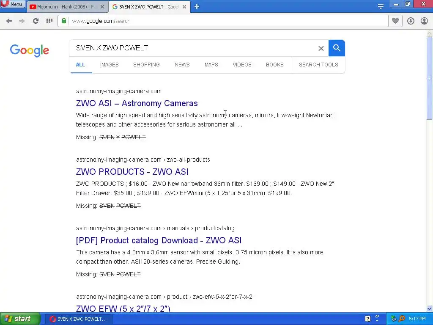Click the manuals › productcatalog breadcrumb

click(201, 228)
